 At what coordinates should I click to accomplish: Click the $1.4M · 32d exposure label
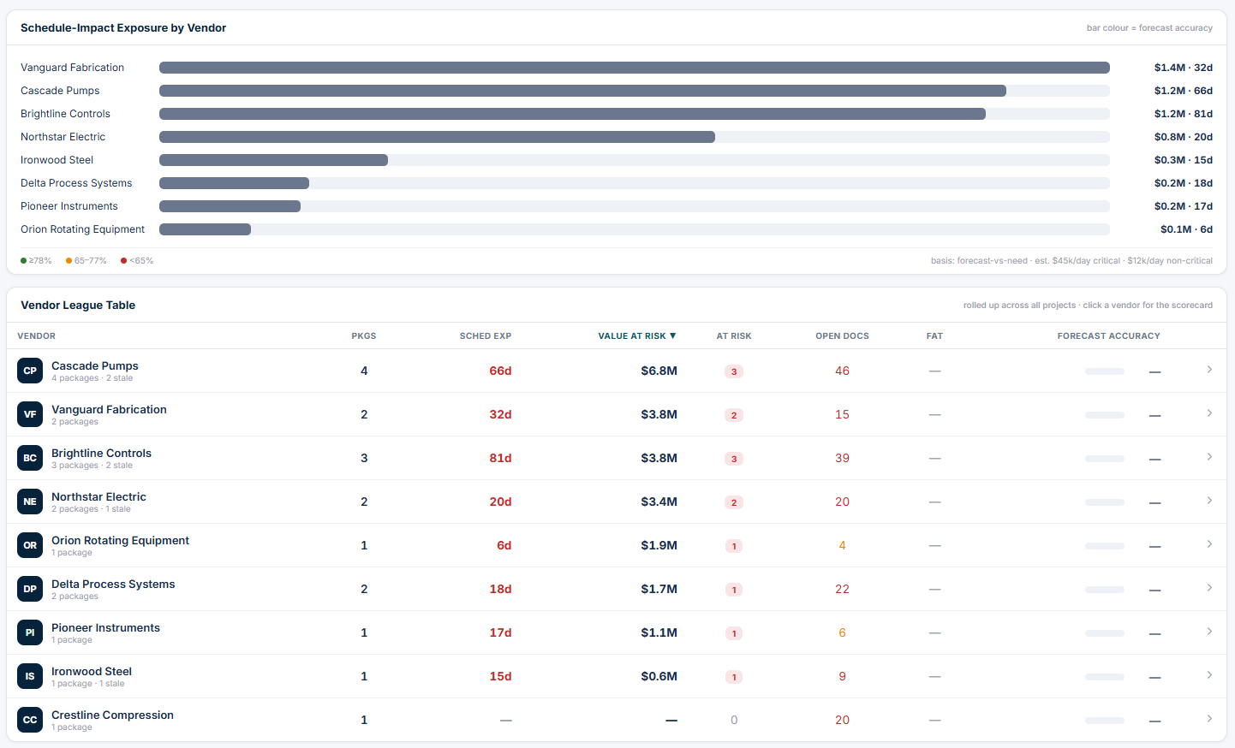1183,68
